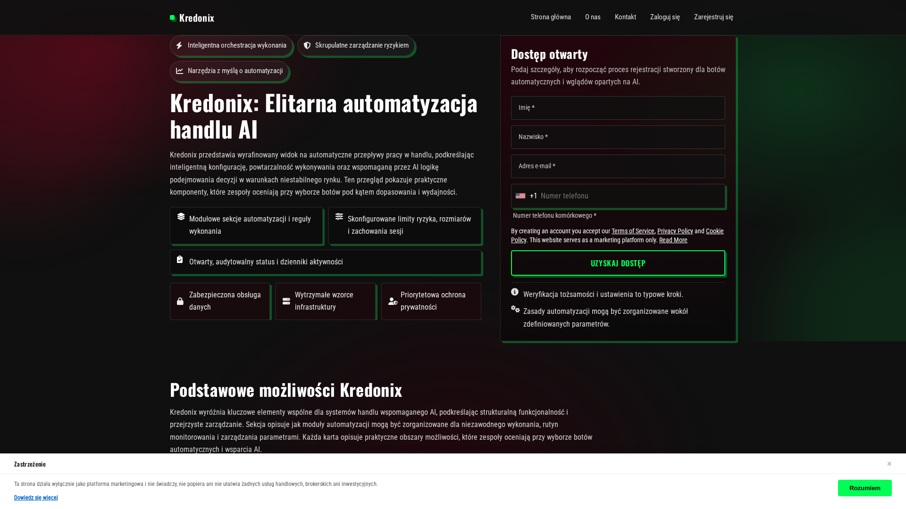Click the Kredonix green logo icon

[173, 18]
